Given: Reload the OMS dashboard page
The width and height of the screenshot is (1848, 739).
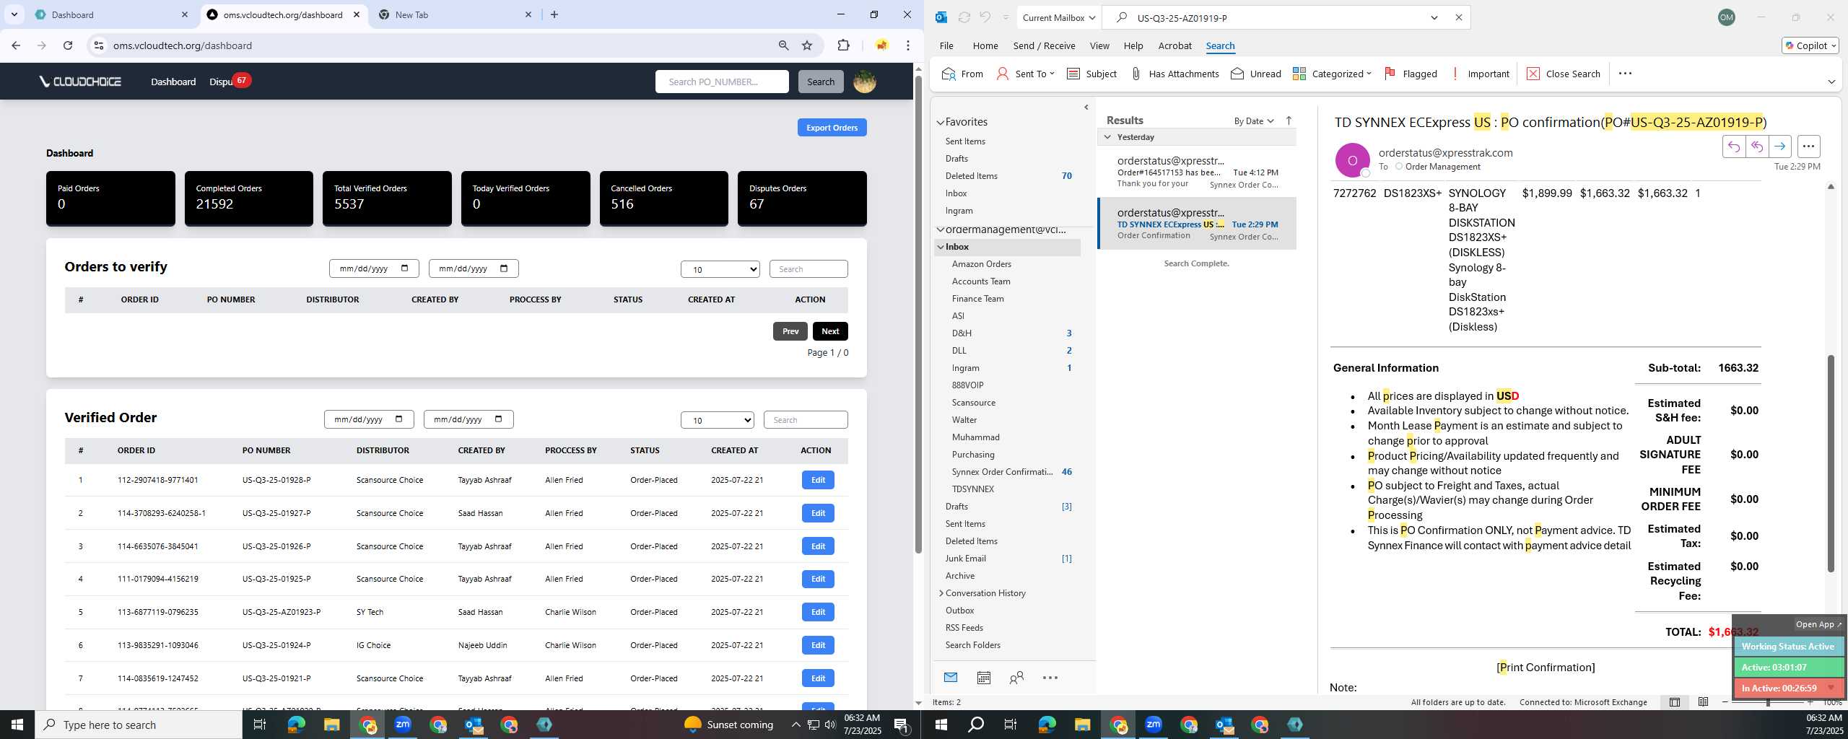Looking at the screenshot, I should pos(68,45).
